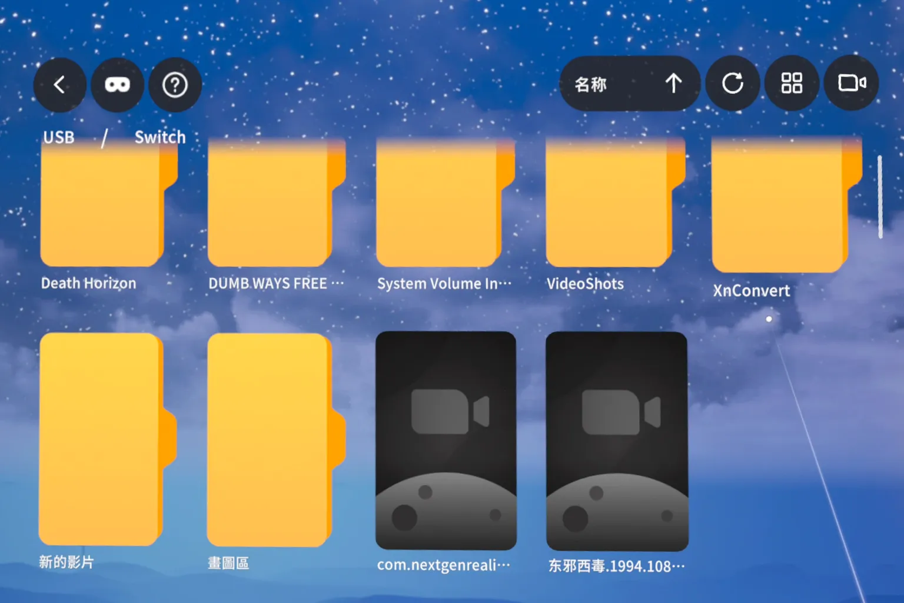Viewport: 904px width, 603px height.
Task: Click the USB breadcrumb item
Action: point(59,137)
